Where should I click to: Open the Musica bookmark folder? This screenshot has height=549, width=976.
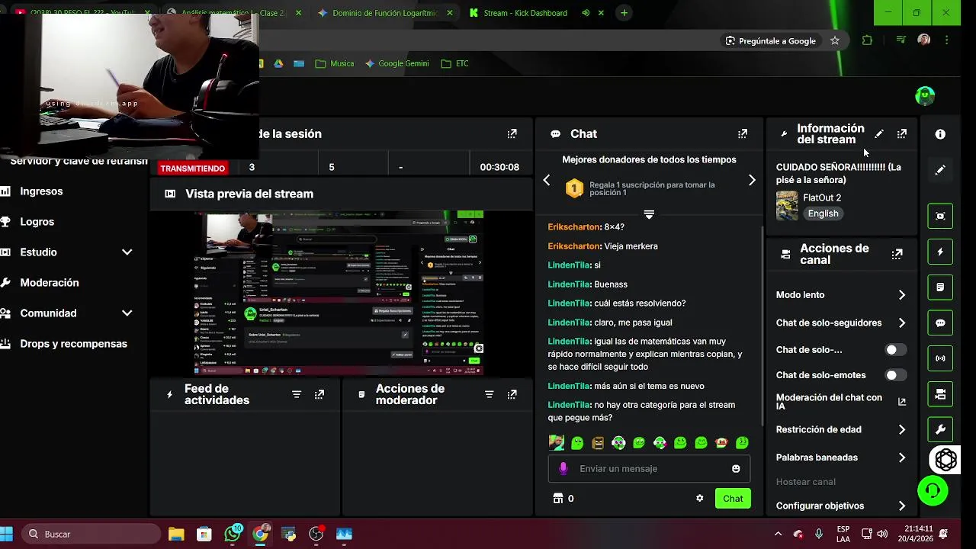(x=335, y=63)
